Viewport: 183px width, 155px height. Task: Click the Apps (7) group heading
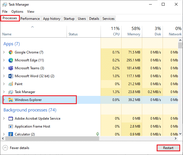[x=12, y=44]
